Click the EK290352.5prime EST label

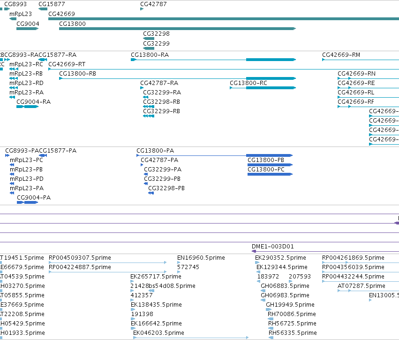pos(281,258)
